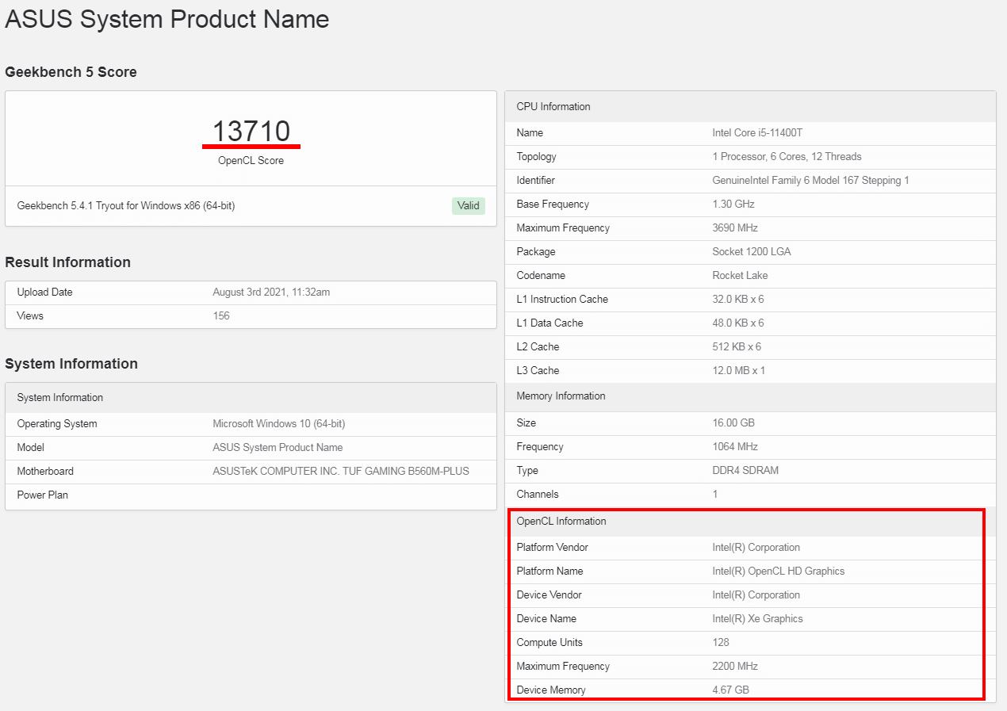The width and height of the screenshot is (1007, 711).
Task: Click the Operating System row label
Action: [57, 423]
